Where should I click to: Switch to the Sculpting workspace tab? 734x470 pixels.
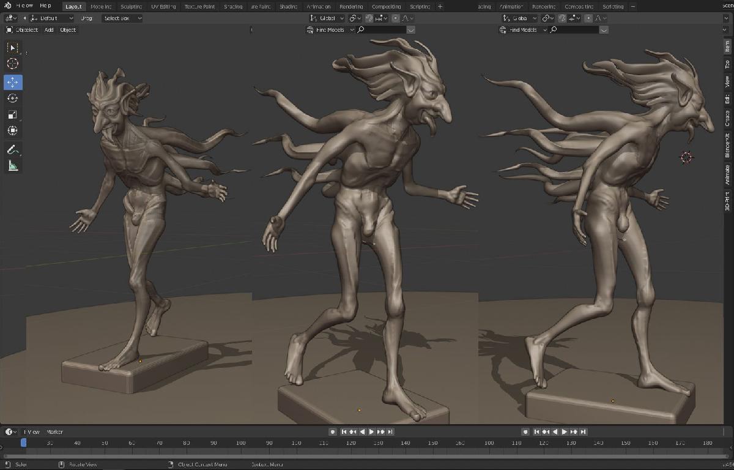pos(131,7)
